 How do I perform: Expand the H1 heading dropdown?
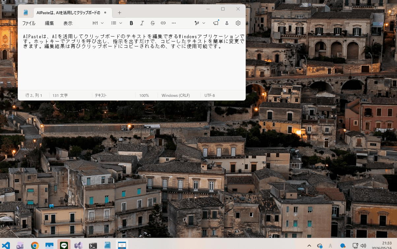point(98,23)
